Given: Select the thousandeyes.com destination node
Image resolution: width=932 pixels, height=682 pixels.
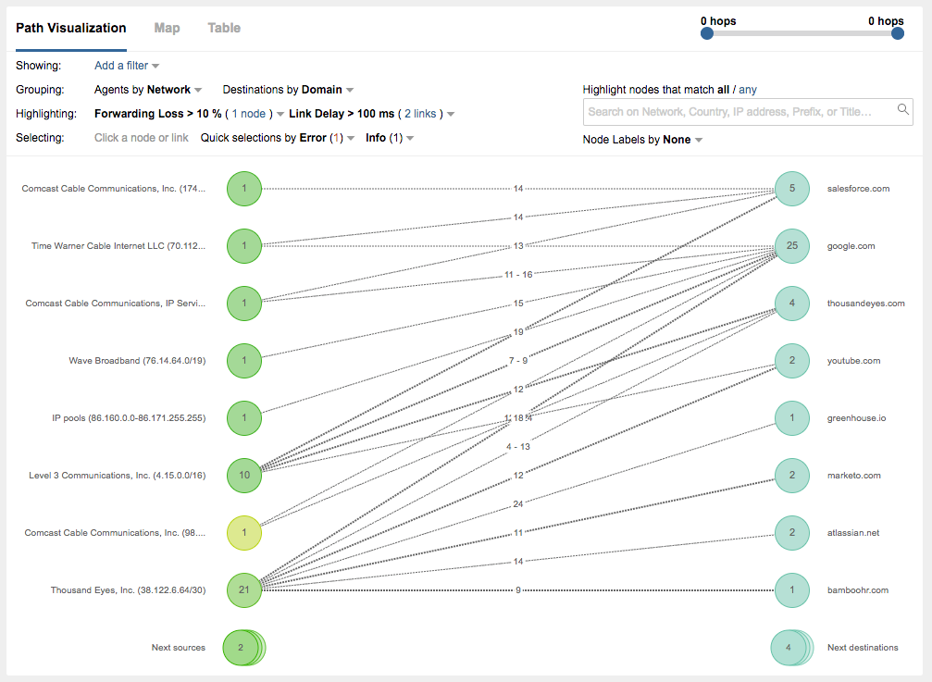Looking at the screenshot, I should (792, 303).
